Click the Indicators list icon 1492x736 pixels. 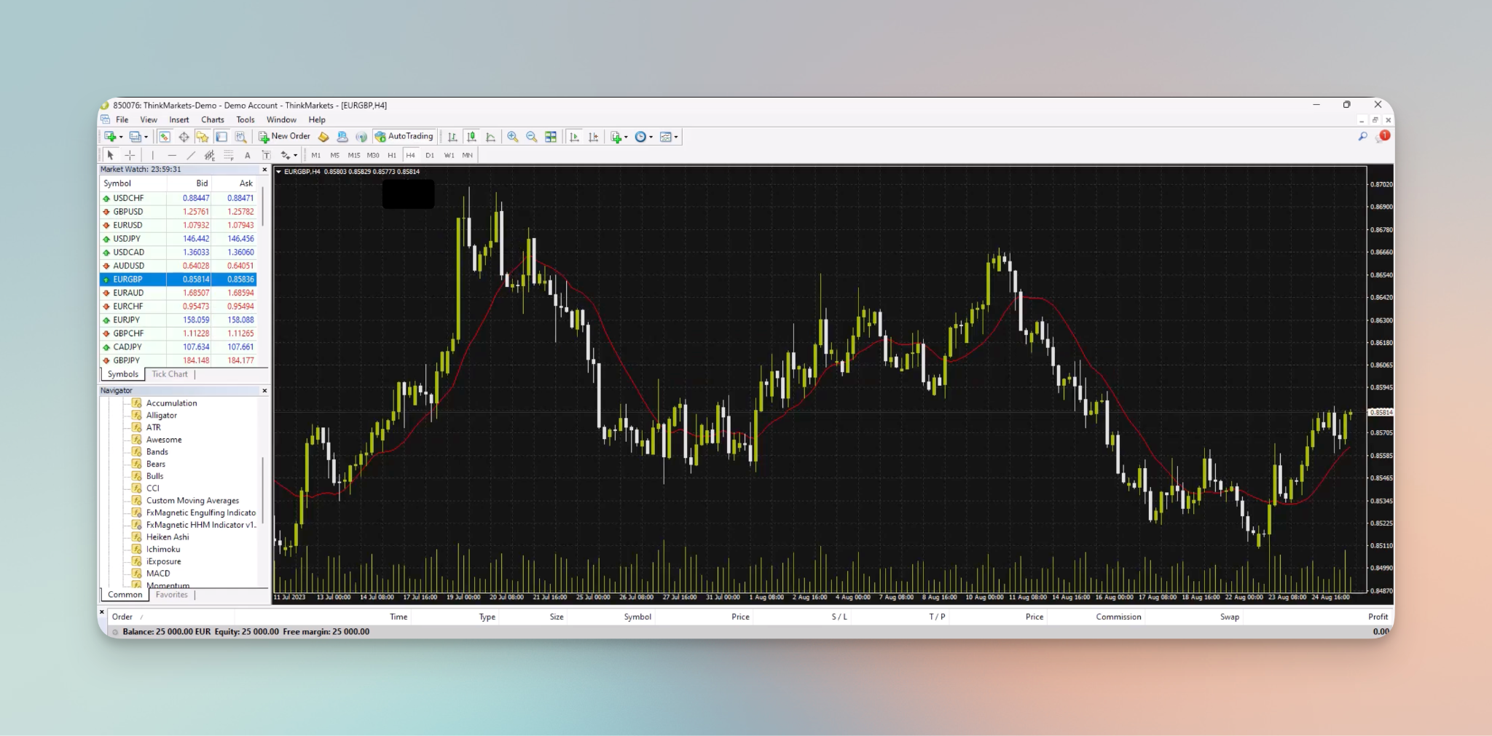[x=616, y=137]
